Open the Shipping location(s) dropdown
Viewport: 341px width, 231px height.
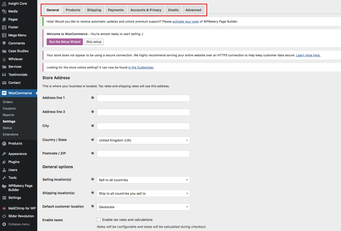click(x=143, y=193)
